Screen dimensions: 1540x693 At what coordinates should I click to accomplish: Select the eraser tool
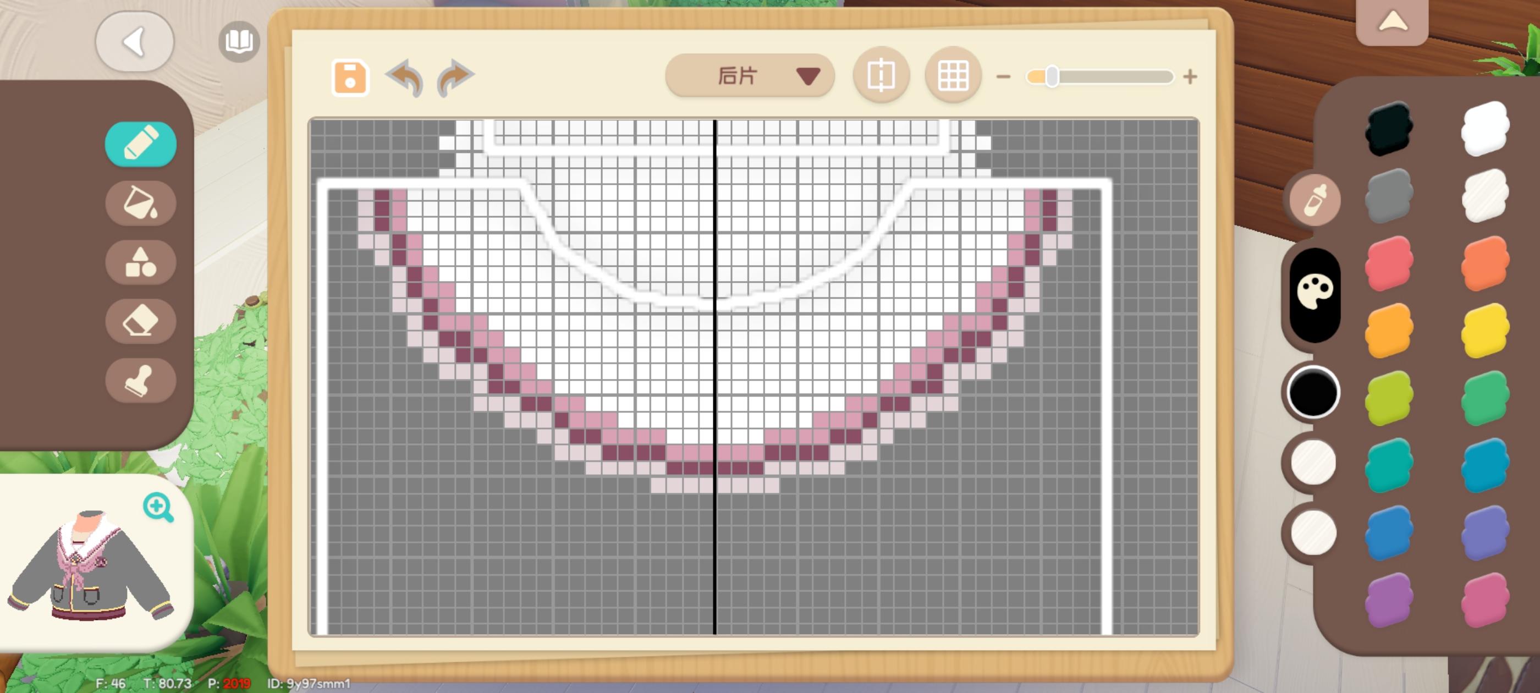(x=140, y=322)
